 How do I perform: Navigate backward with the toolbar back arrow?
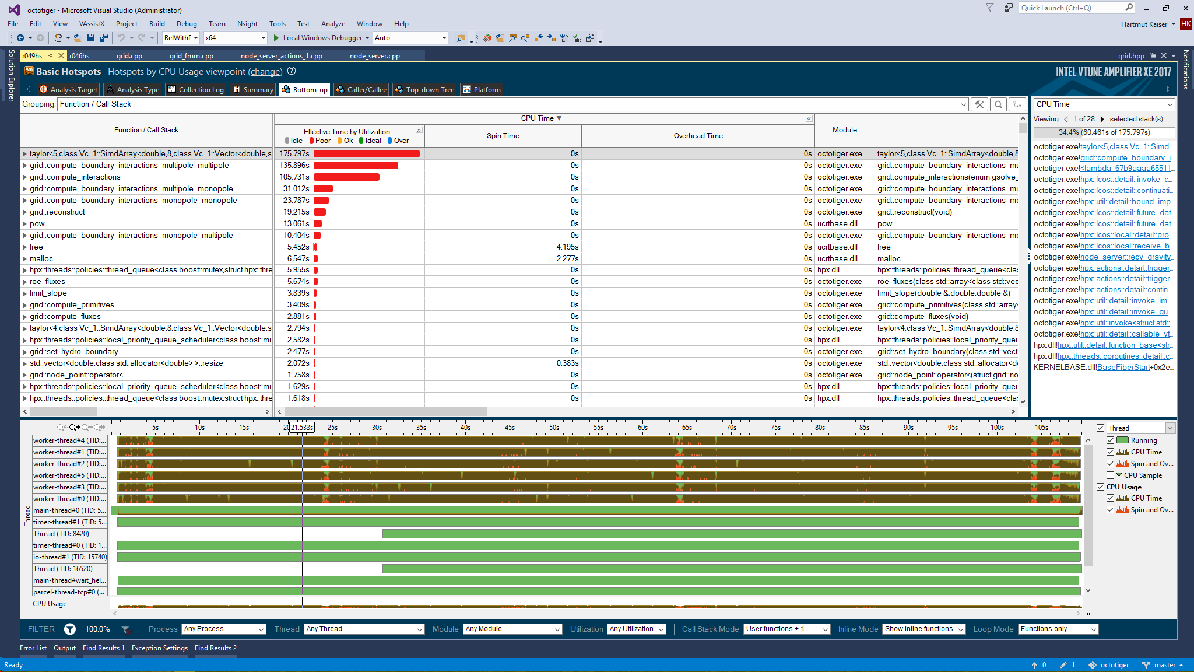[x=20, y=38]
